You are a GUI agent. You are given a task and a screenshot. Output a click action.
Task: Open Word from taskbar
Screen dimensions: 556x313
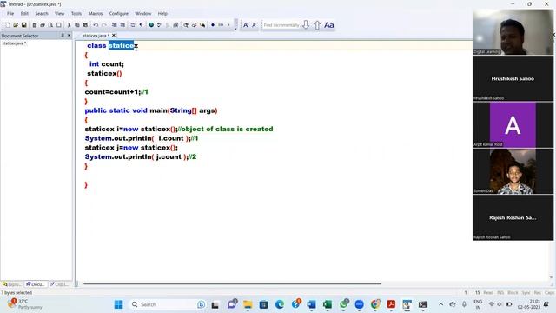[x=311, y=304]
